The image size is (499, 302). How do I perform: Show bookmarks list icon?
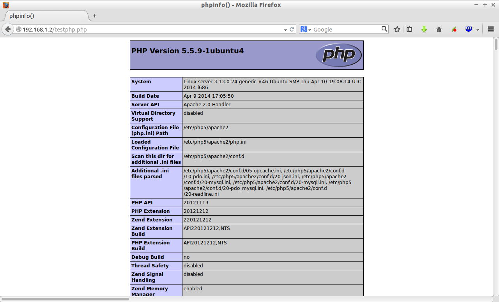(409, 29)
